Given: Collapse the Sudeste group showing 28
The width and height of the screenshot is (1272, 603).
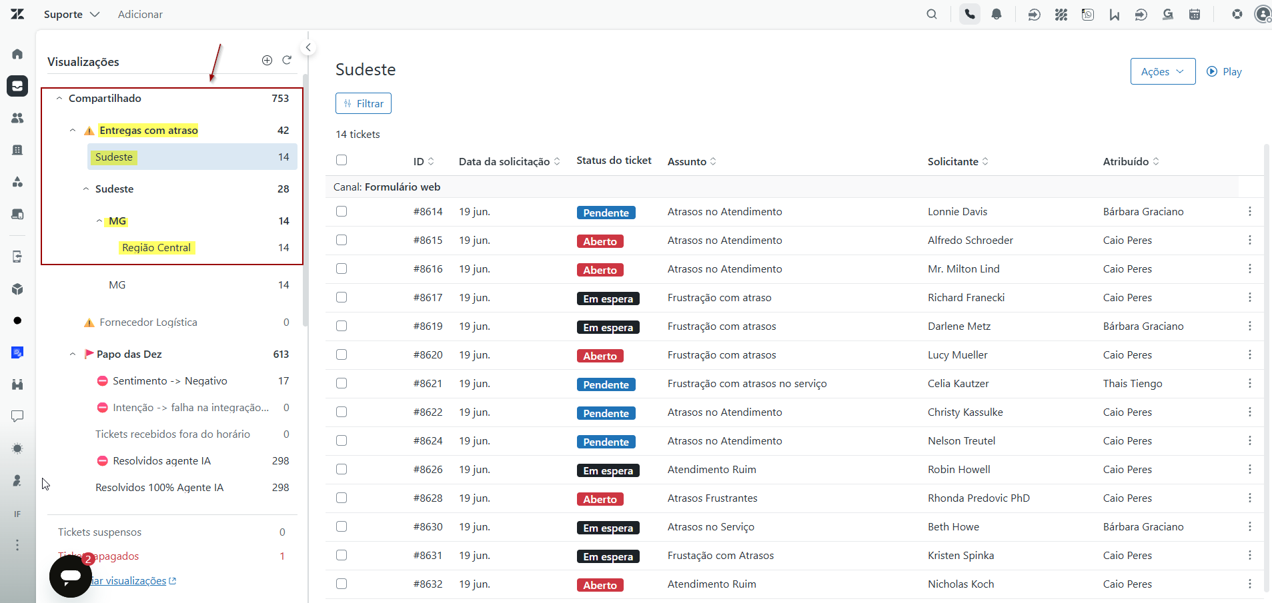Looking at the screenshot, I should [x=86, y=189].
